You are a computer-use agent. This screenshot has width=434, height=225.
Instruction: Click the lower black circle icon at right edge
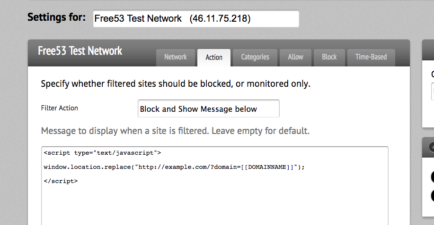(x=432, y=195)
